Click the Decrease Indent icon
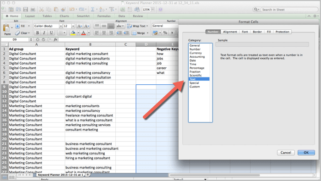 click(x=119, y=33)
